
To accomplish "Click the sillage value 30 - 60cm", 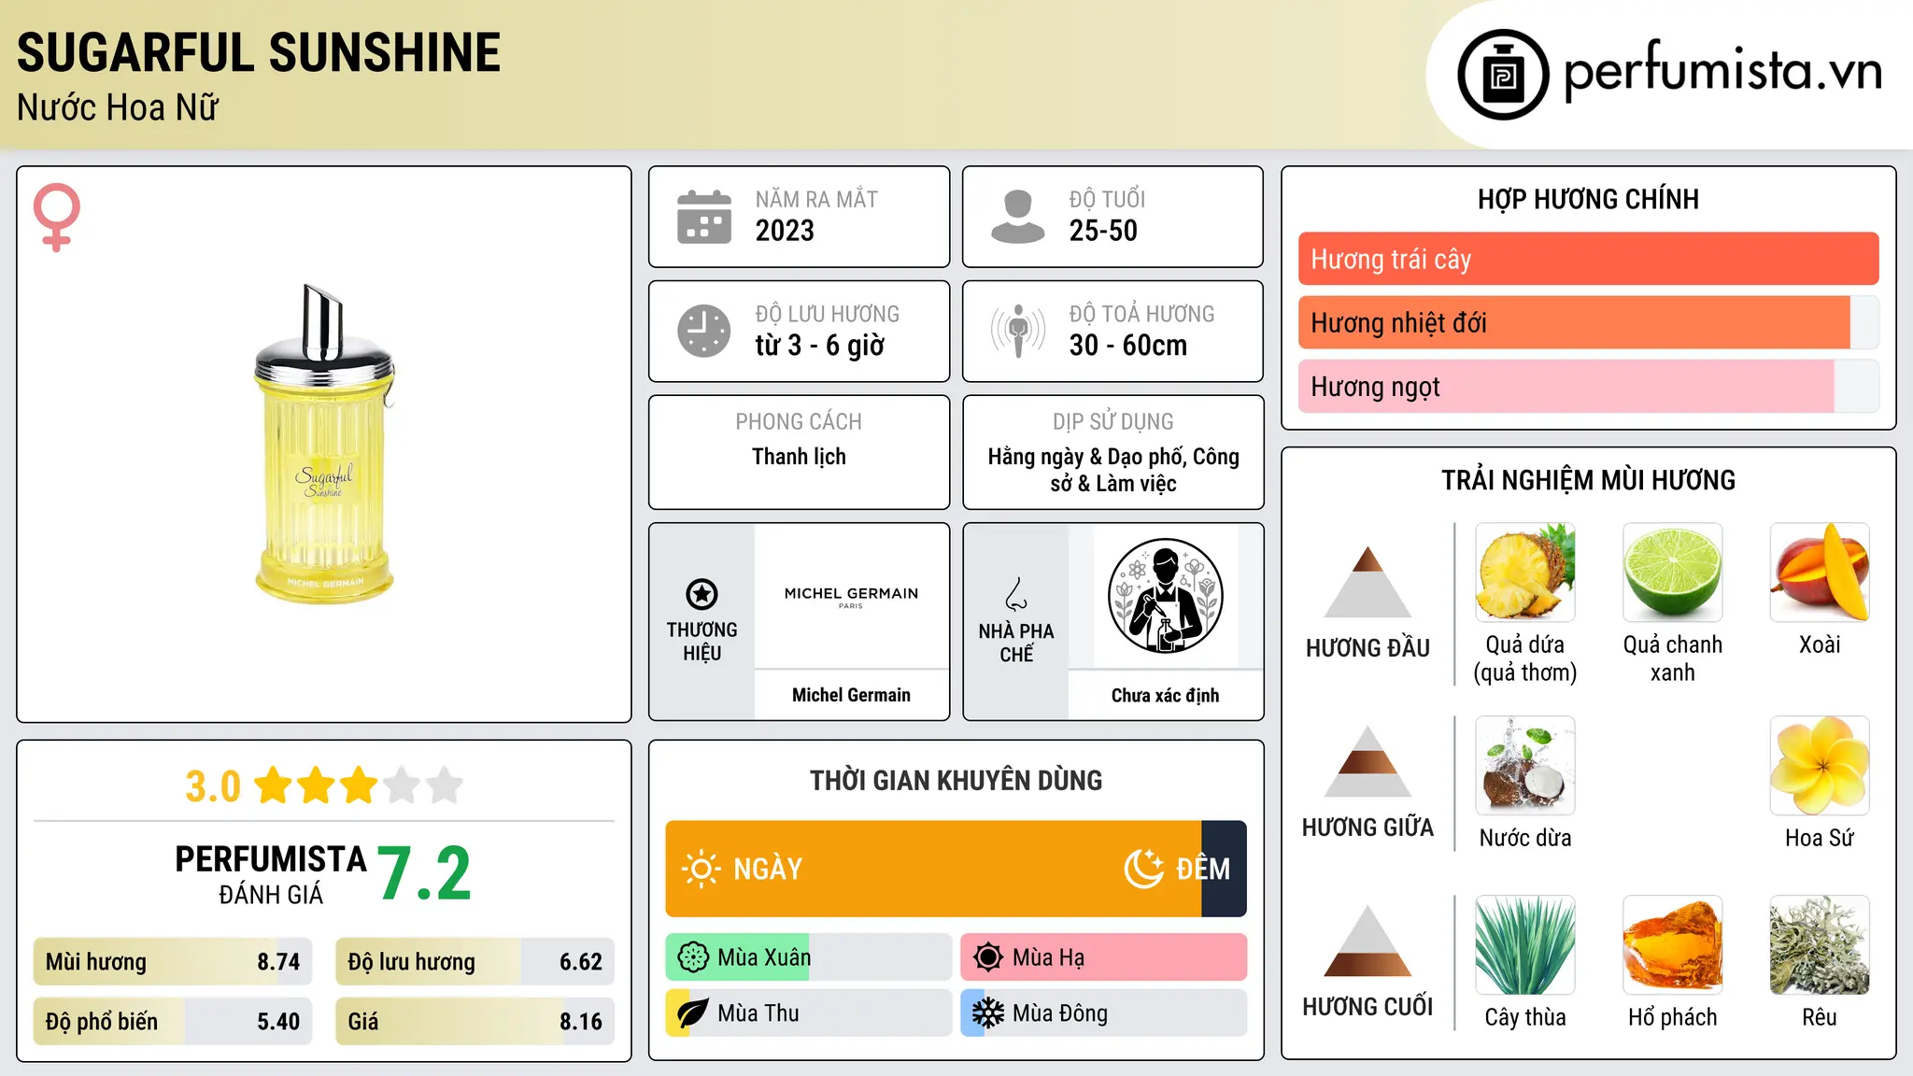I will pos(1128,346).
